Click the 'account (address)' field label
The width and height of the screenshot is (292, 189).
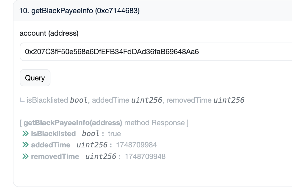click(x=49, y=33)
